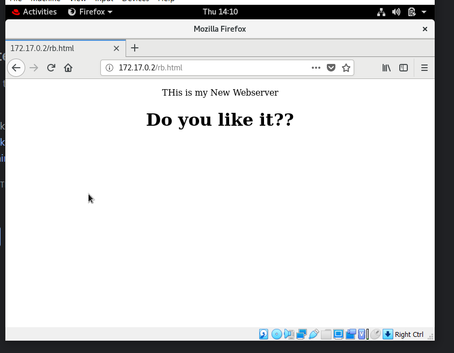
Task: Open the Firefox application menu in top bar
Action: pos(90,12)
